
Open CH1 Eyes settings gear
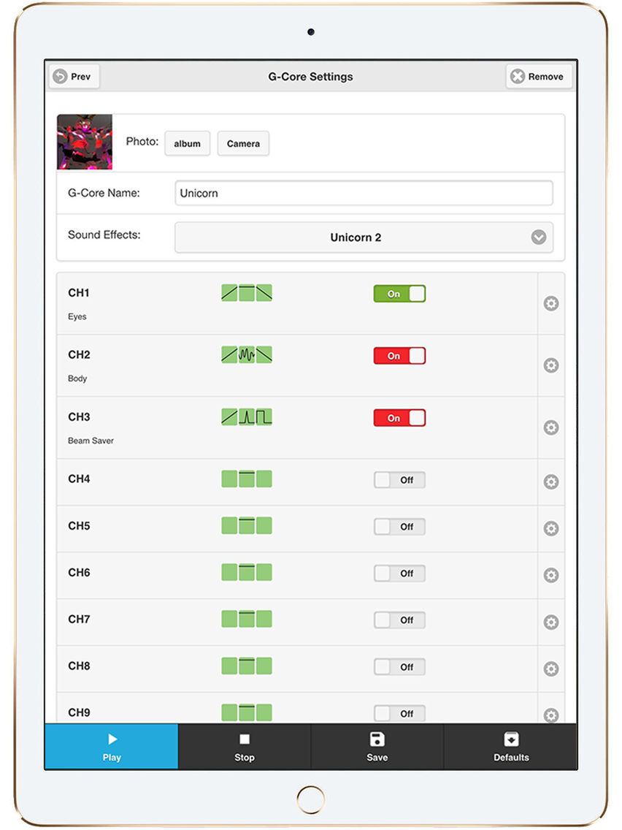551,303
